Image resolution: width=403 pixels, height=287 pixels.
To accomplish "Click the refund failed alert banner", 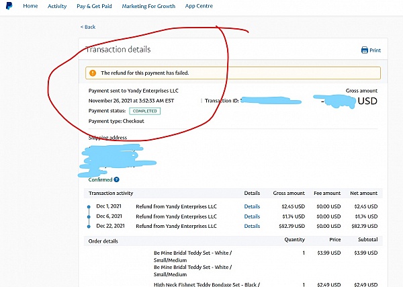I will click(x=232, y=73).
